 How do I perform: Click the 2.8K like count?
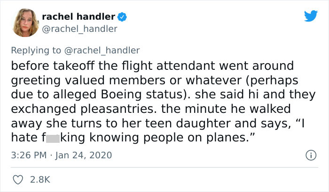coord(40,179)
